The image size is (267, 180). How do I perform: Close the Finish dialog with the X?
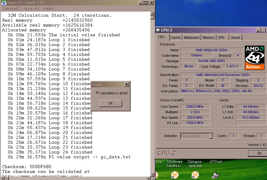(x=127, y=85)
